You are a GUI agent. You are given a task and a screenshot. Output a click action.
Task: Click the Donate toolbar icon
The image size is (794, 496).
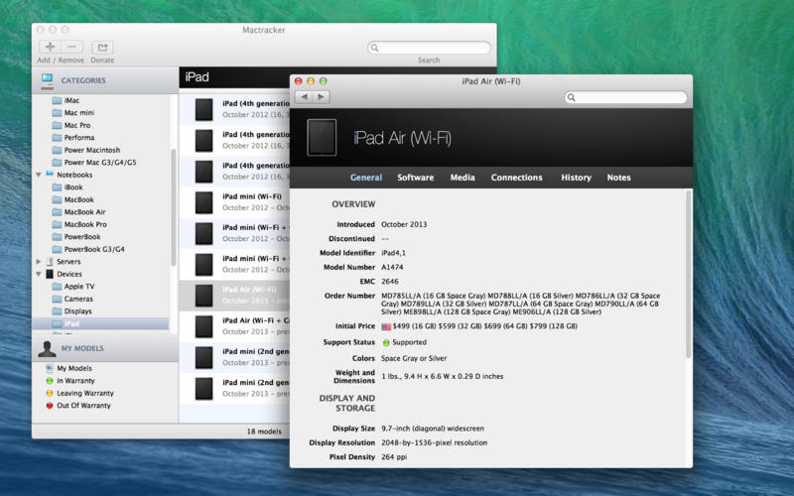click(x=102, y=47)
